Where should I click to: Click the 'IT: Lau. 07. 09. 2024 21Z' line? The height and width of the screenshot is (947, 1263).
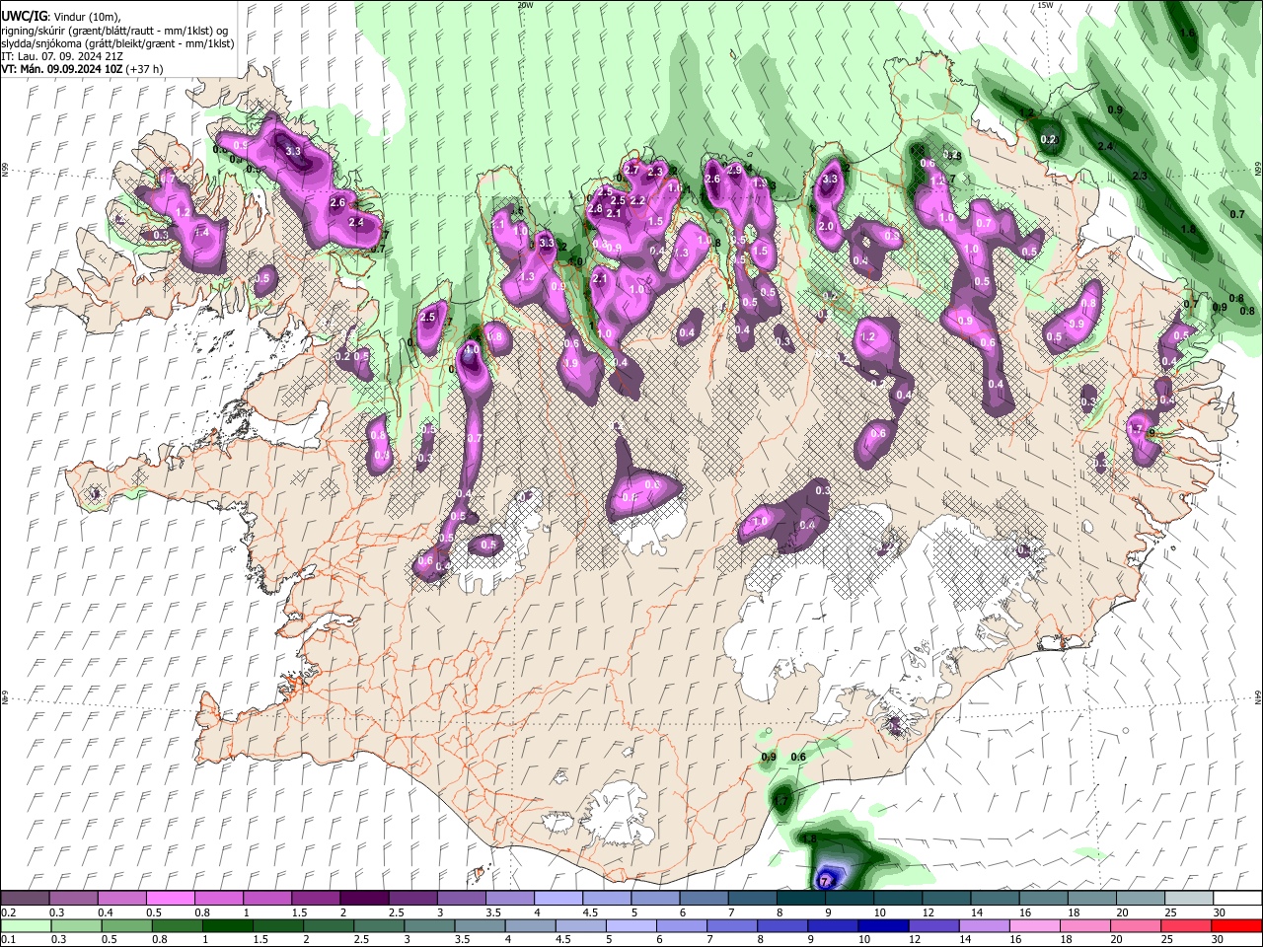60,57
